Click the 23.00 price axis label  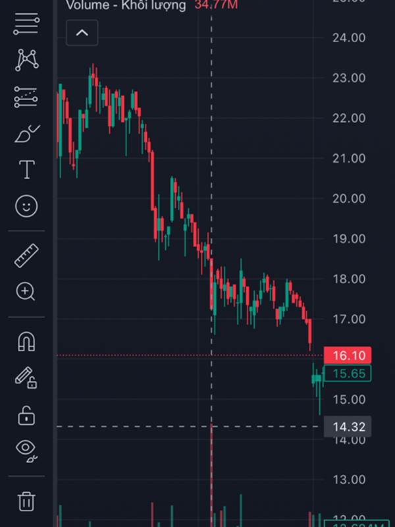click(x=349, y=78)
